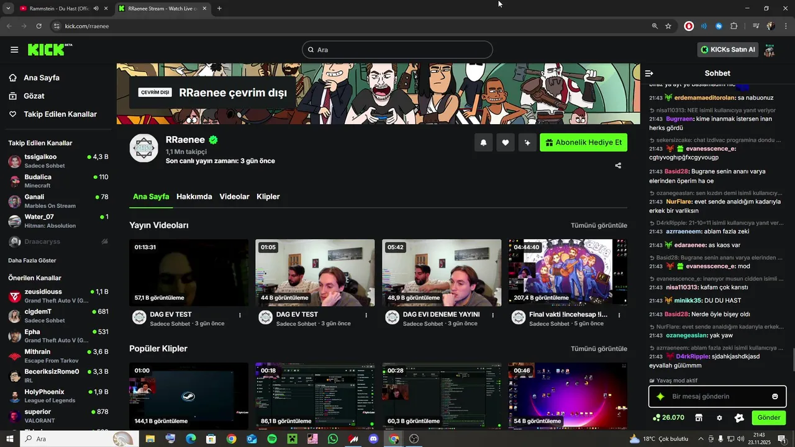This screenshot has width=795, height=447.
Task: Send message with Gönder button
Action: coord(768,418)
